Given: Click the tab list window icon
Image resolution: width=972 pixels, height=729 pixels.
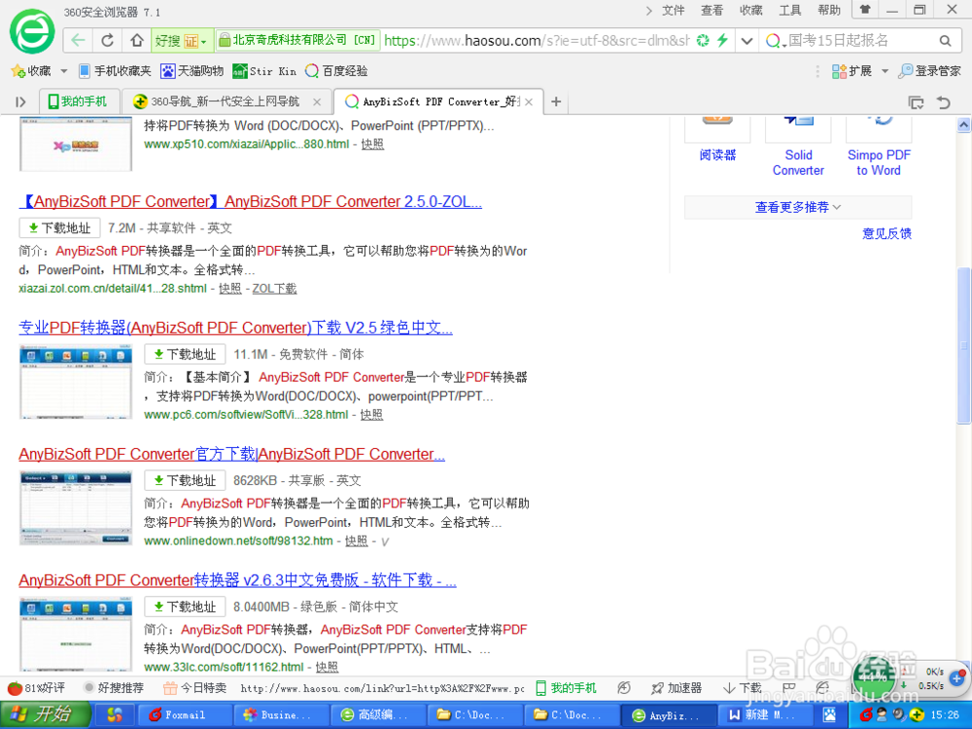Looking at the screenshot, I should pos(916,102).
